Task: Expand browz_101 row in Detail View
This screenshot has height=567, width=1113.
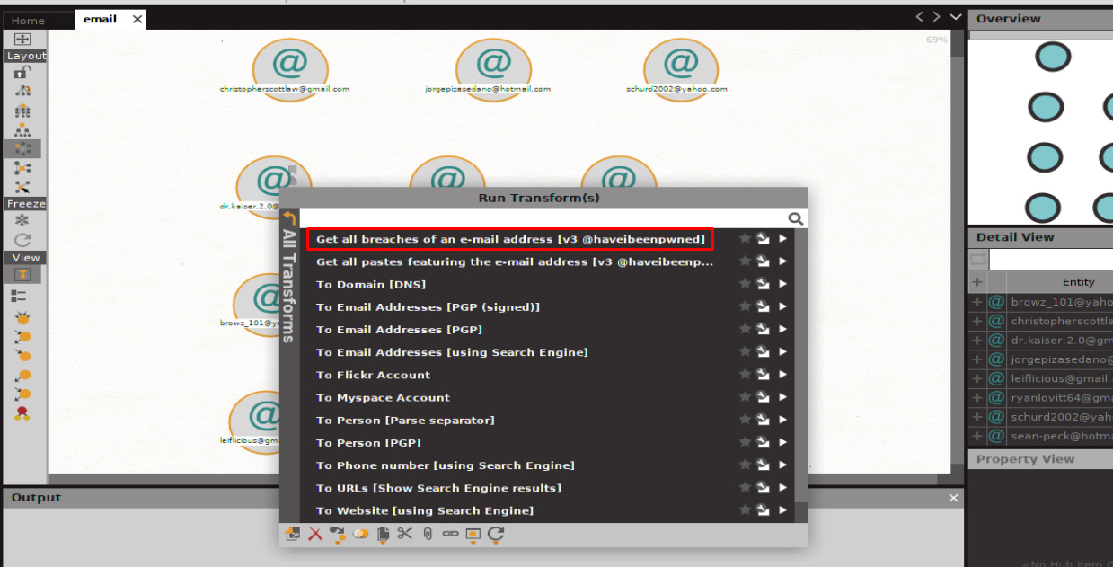Action: point(977,302)
